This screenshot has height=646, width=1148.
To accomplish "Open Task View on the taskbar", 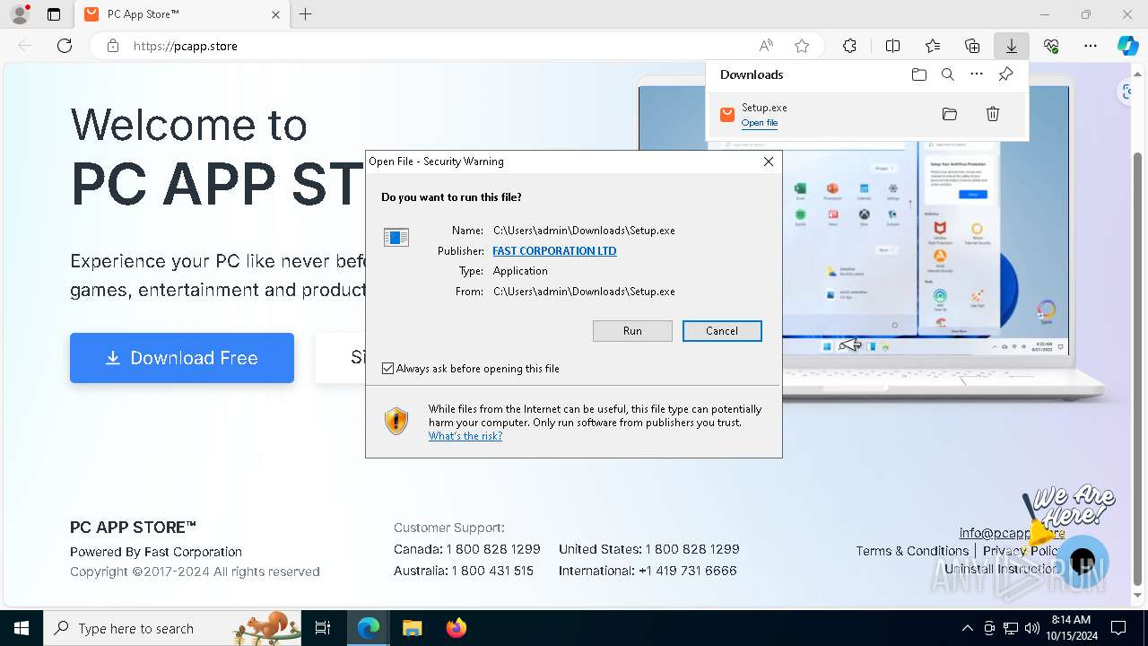I will [x=323, y=628].
